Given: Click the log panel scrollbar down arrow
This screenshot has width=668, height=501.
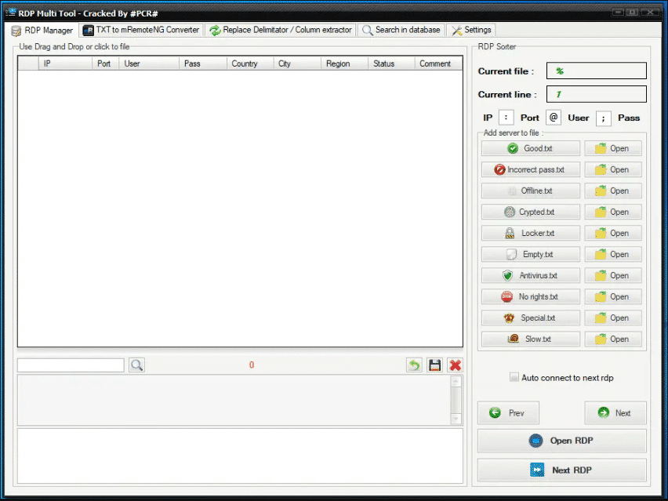Looking at the screenshot, I should (456, 419).
